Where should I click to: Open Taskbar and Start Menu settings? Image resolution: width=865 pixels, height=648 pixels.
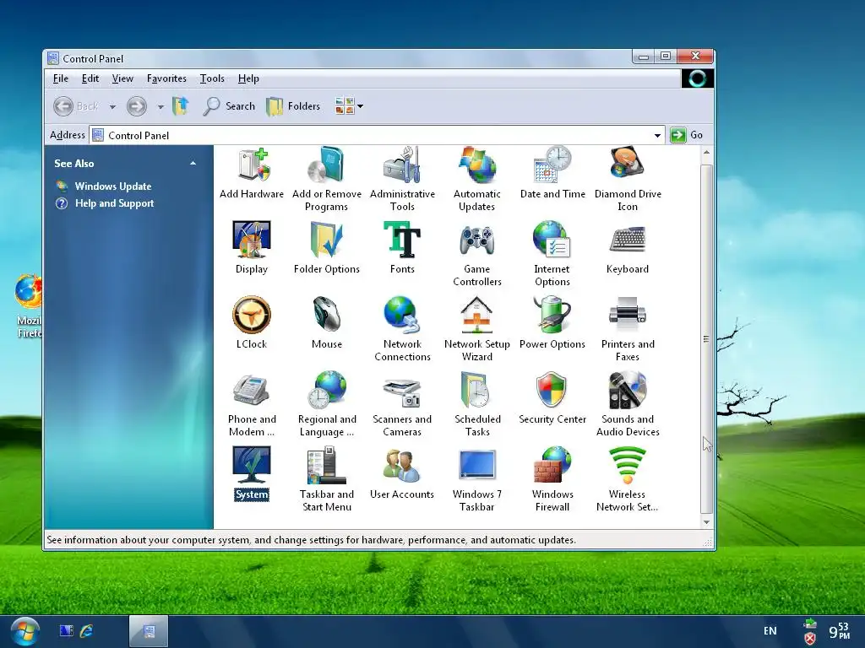[x=327, y=479]
